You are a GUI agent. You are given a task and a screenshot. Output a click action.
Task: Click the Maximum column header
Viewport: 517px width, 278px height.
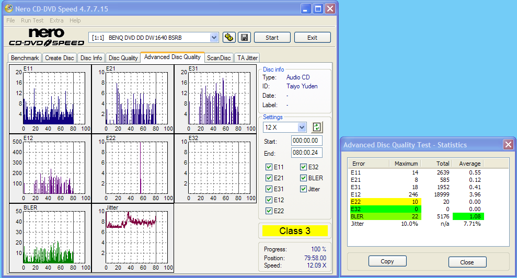406,164
